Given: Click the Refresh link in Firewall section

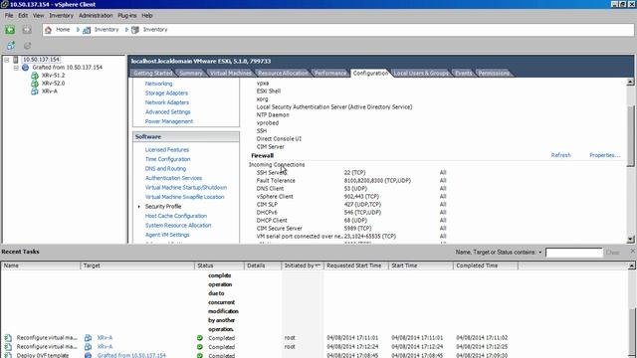Looking at the screenshot, I should coord(560,155).
